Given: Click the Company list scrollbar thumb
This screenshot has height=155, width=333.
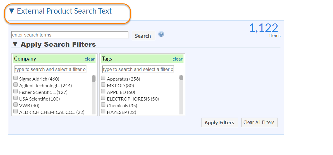Looking at the screenshot, I should 93,79.
